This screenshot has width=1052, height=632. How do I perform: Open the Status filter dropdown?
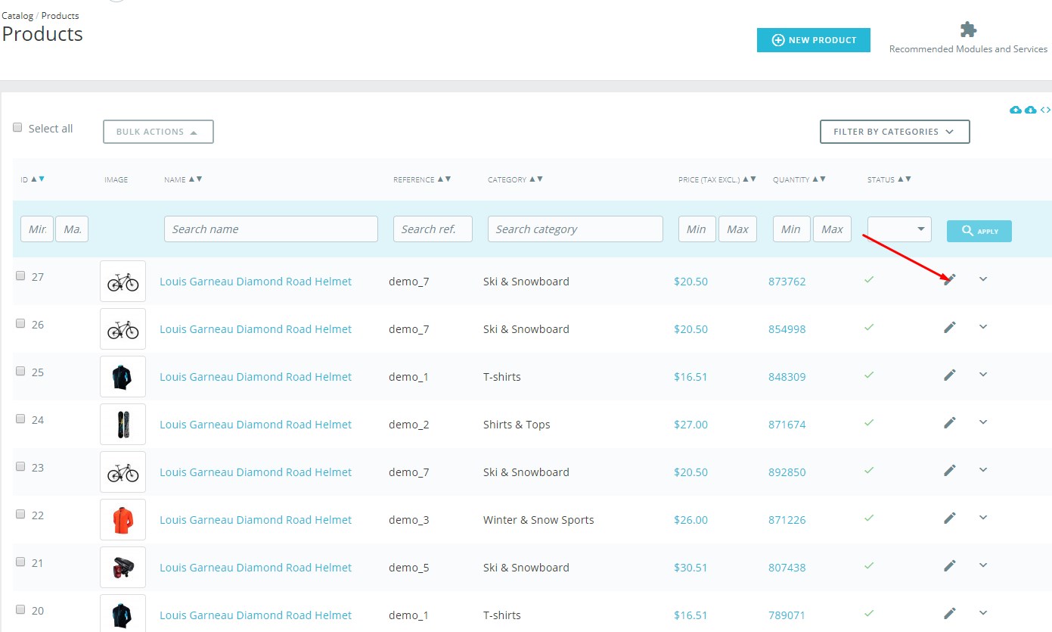click(899, 229)
